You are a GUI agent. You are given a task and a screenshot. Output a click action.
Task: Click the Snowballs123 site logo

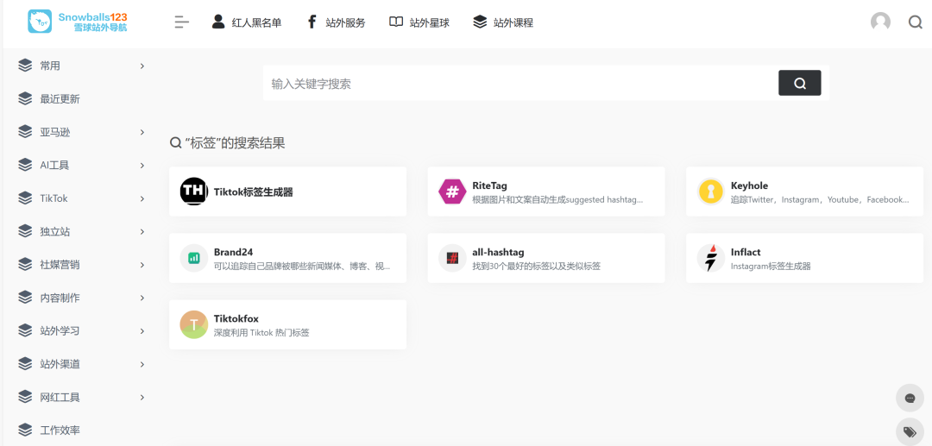(x=78, y=22)
